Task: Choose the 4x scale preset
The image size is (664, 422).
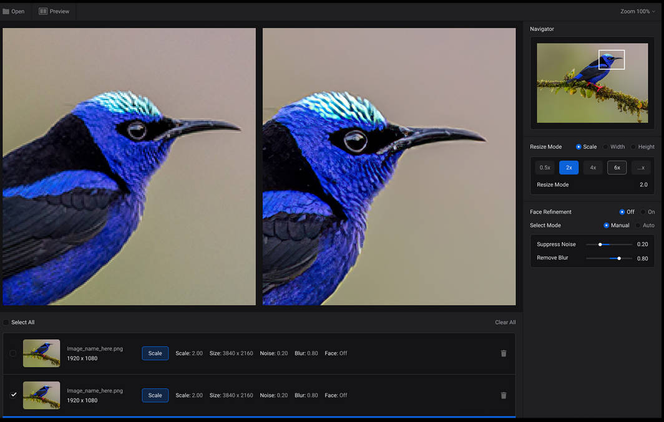Action: [x=593, y=168]
